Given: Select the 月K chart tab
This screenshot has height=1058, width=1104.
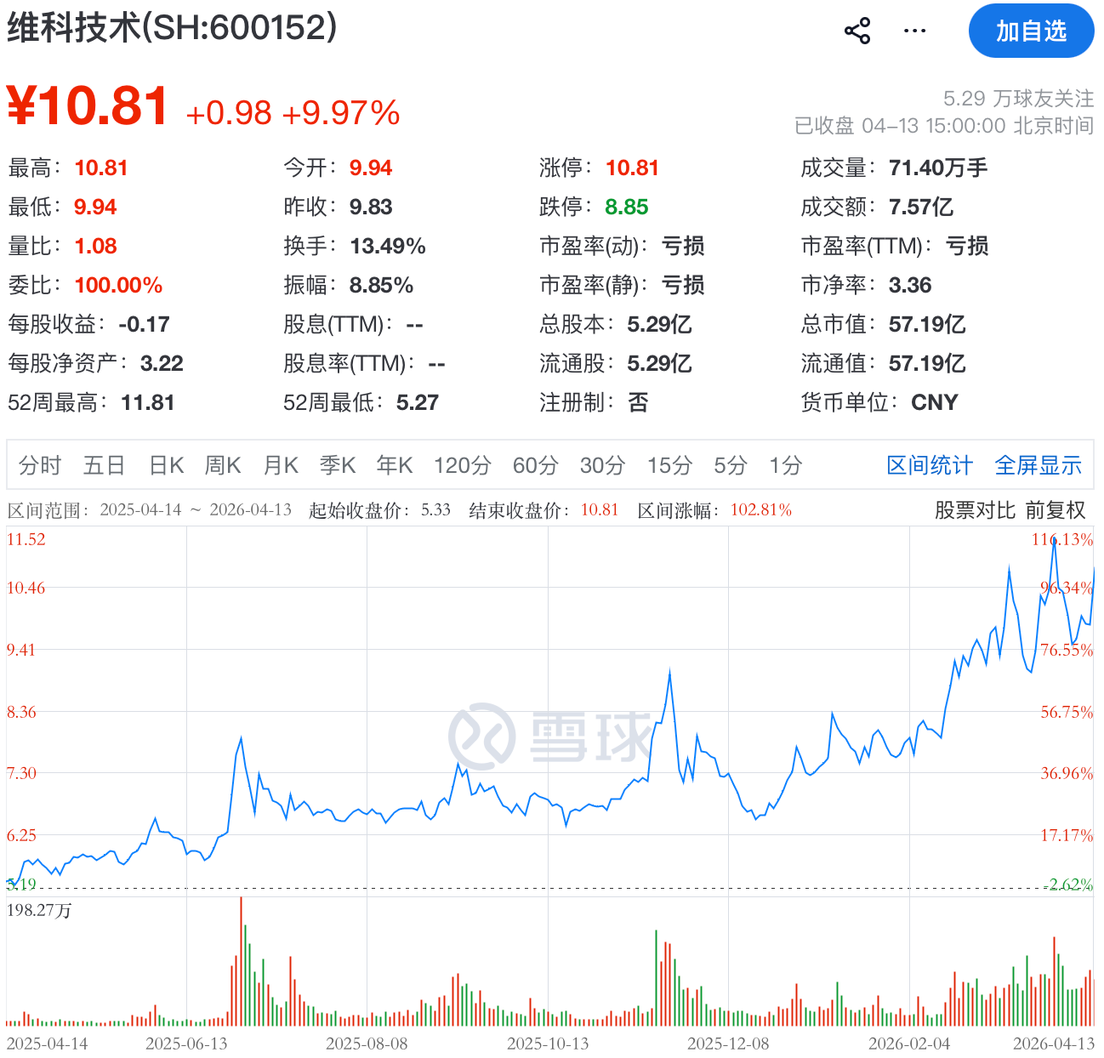Looking at the screenshot, I should (x=281, y=465).
